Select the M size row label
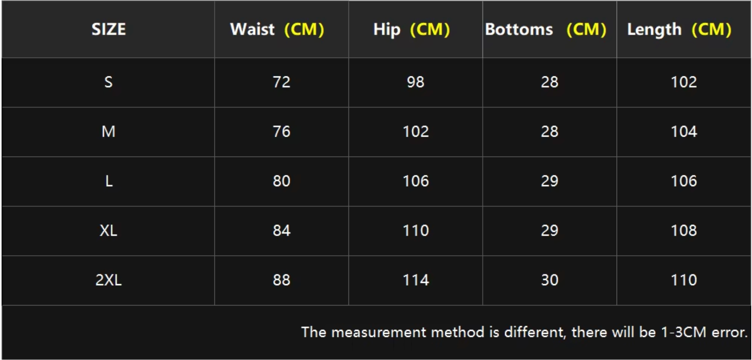 pos(108,132)
